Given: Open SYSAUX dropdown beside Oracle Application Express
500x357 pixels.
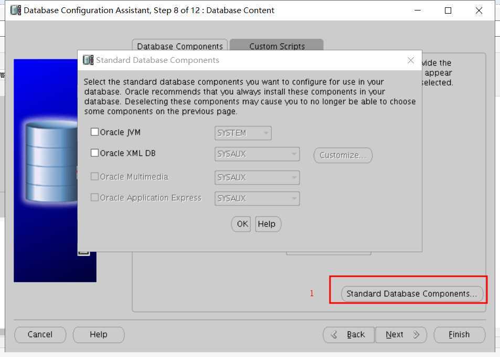Looking at the screenshot, I should pyautogui.click(x=257, y=199).
